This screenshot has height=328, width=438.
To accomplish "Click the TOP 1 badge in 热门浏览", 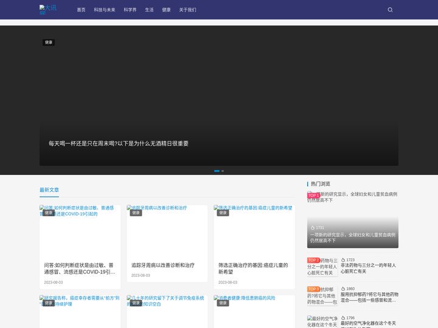I will coord(313,196).
